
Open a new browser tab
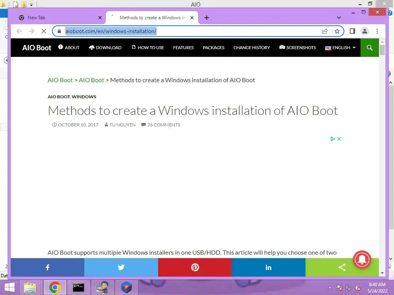coord(207,18)
